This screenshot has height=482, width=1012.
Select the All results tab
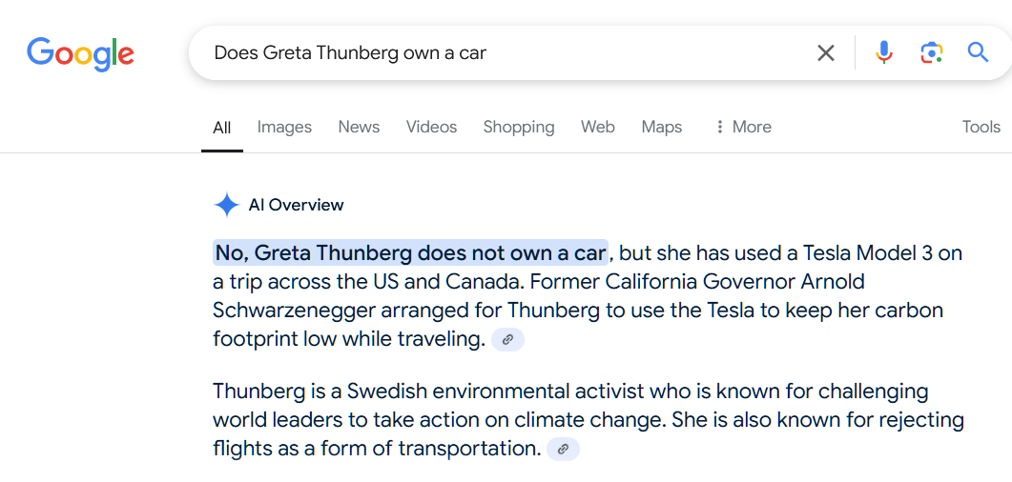[x=222, y=128]
